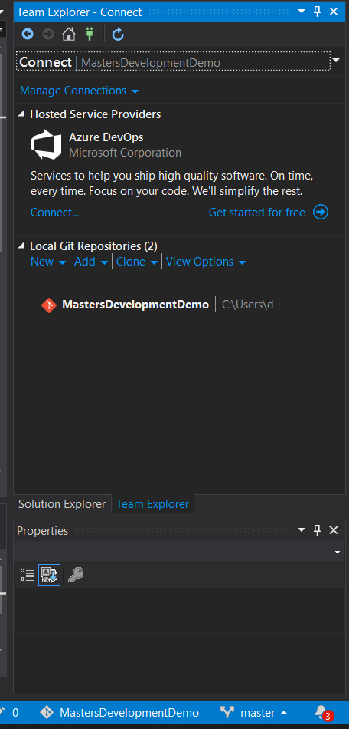Click the unpublished commits count 0

[15, 713]
